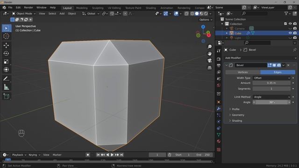Toggle Bevel modifier edit mode display
The width and height of the screenshot is (299, 168).
pyautogui.click(x=270, y=65)
